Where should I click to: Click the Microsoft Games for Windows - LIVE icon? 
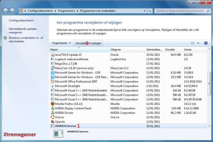click(53, 73)
